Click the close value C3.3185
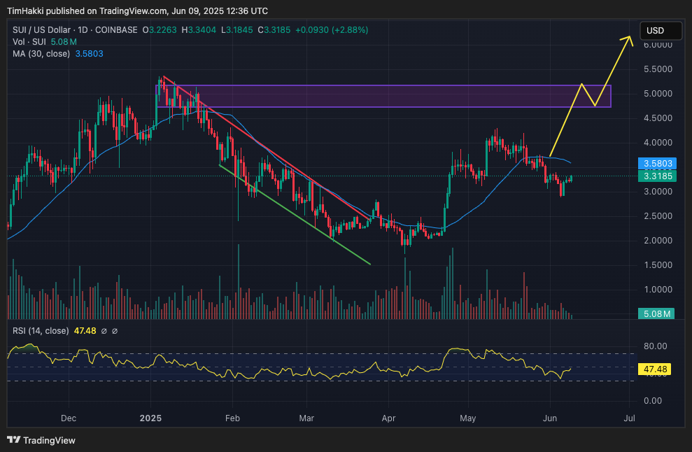692x452 pixels. 274,30
